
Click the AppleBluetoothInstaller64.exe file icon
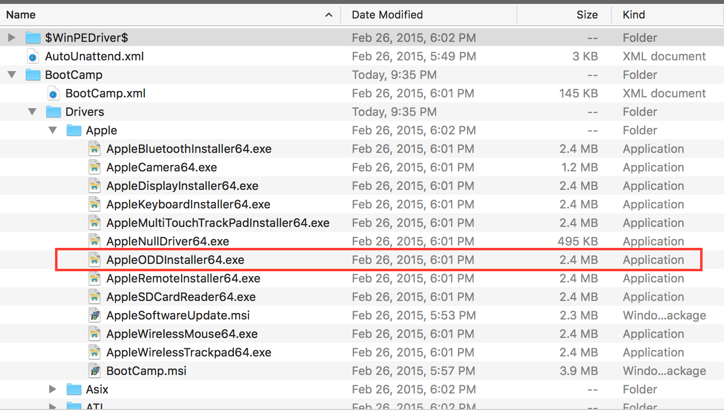coord(95,149)
